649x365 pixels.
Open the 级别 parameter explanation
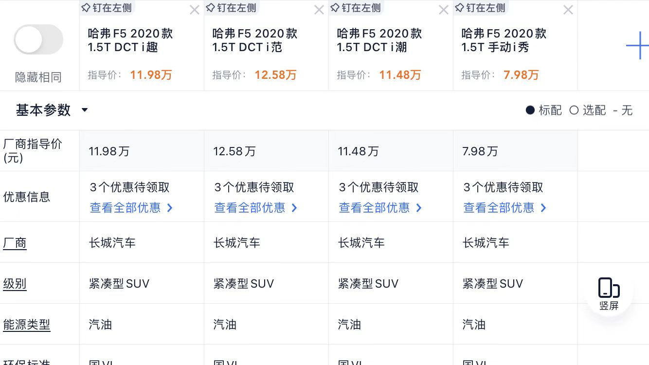click(15, 283)
